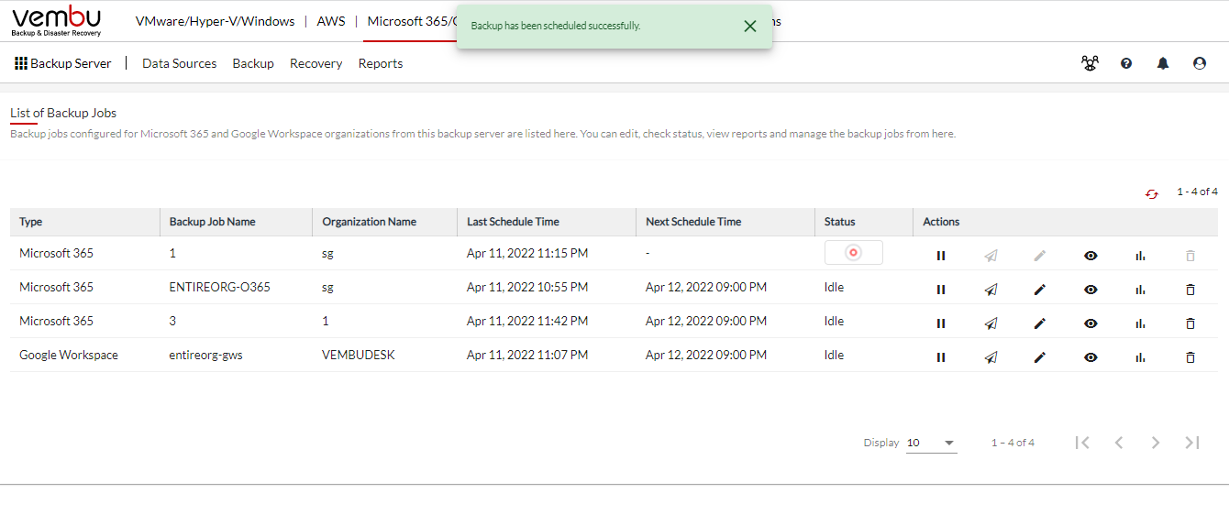Screen dimensions: 1229x526
Task: Open reports chart for backup job 3
Action: pos(1140,323)
